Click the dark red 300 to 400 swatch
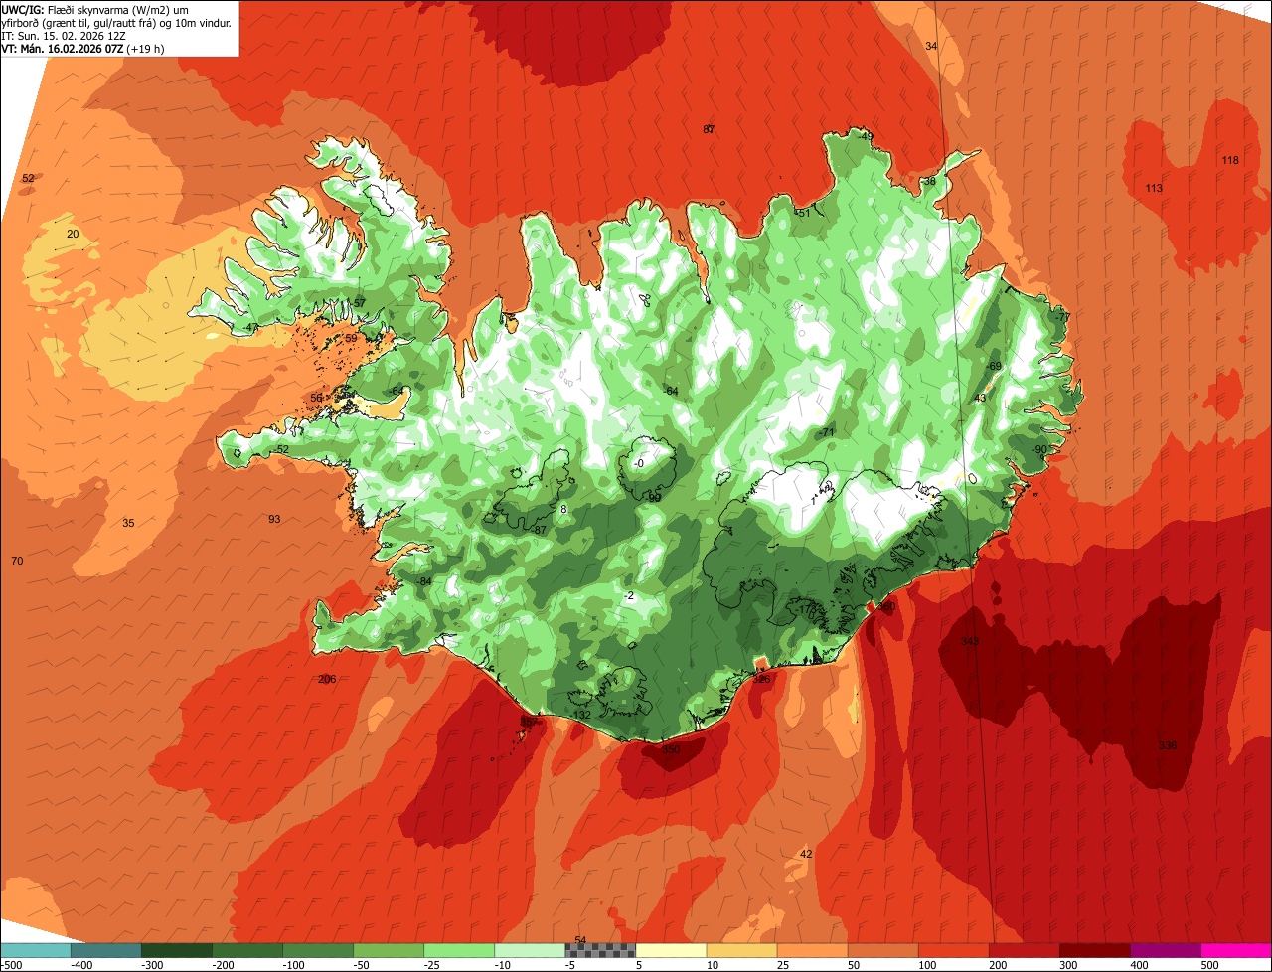 tap(1094, 951)
